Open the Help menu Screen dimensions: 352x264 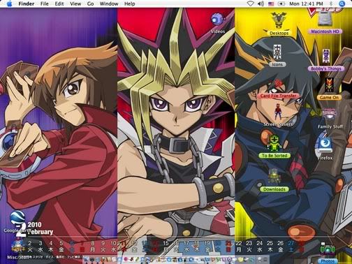(x=129, y=3)
